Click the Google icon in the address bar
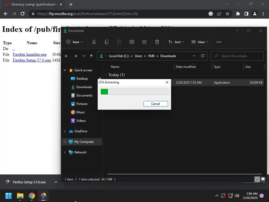 [211, 14]
